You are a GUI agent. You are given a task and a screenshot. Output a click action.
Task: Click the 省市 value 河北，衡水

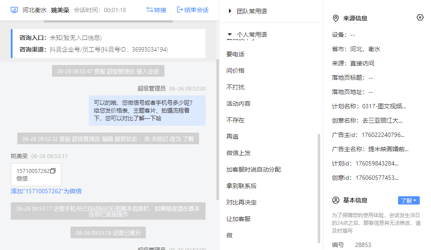(x=365, y=49)
